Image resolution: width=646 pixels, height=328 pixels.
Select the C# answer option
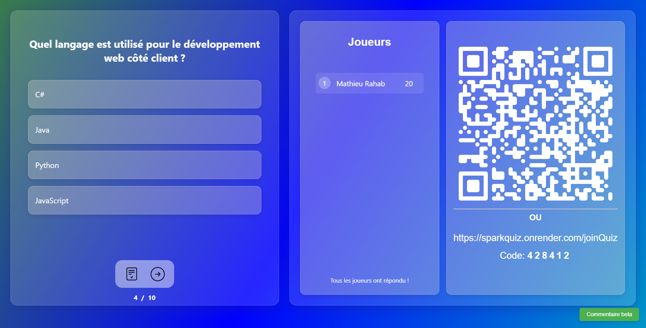[x=144, y=94]
